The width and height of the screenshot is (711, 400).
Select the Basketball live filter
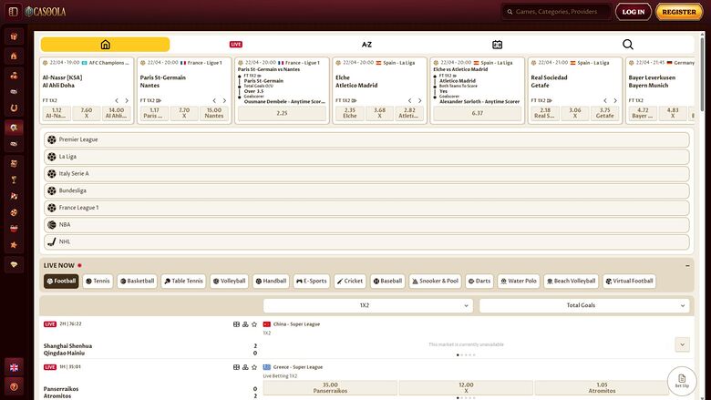click(137, 281)
